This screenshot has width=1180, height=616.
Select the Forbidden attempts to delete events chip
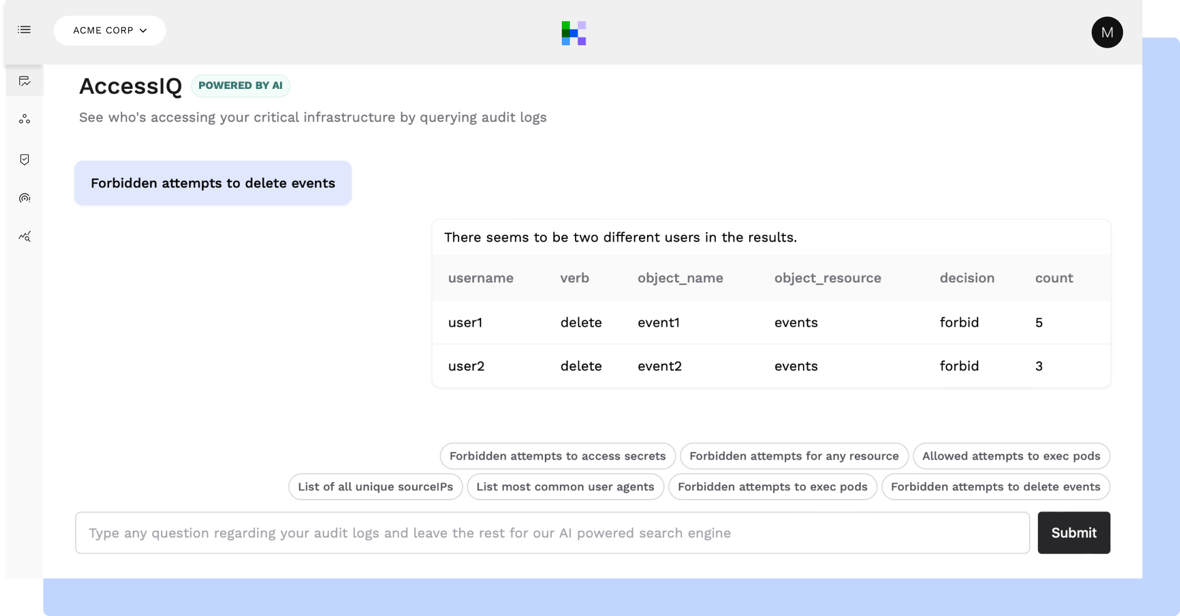[995, 486]
